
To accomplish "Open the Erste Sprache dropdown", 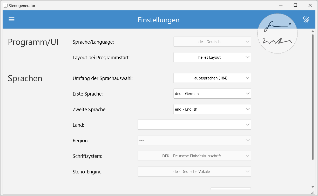I will 212,94.
